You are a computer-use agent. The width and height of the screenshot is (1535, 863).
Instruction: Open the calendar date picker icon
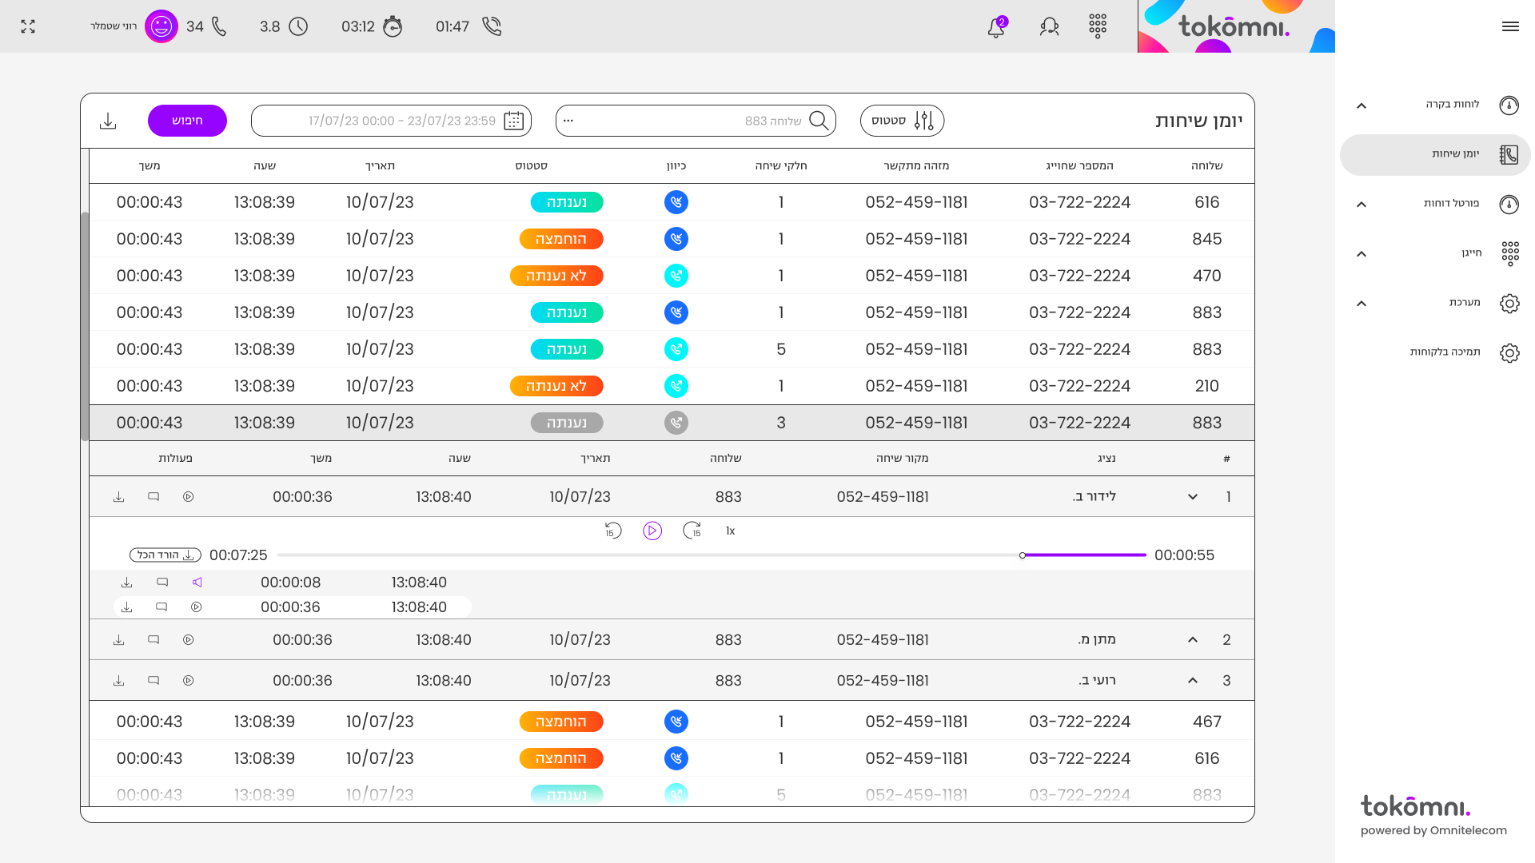(514, 121)
